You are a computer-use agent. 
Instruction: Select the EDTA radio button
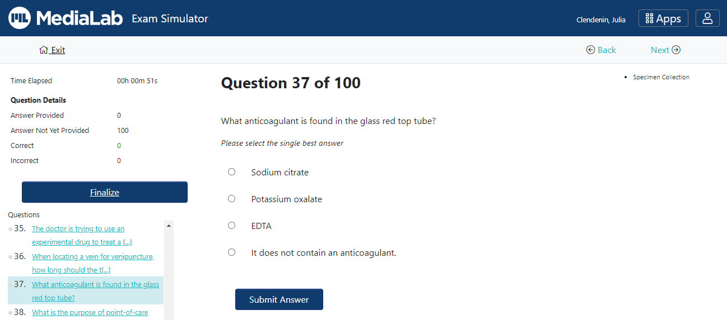tap(232, 226)
